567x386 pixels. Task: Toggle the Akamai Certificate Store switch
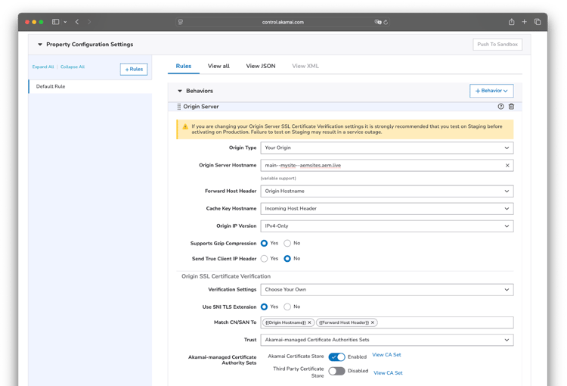(336, 357)
